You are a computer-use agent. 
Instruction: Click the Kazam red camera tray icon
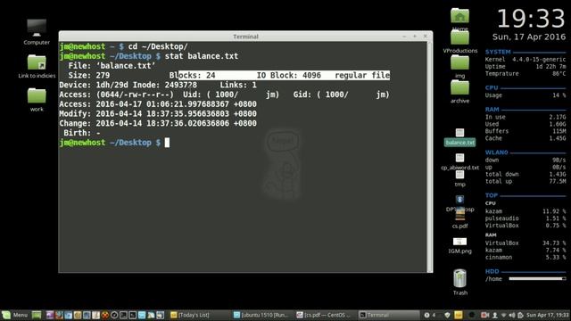484,315
